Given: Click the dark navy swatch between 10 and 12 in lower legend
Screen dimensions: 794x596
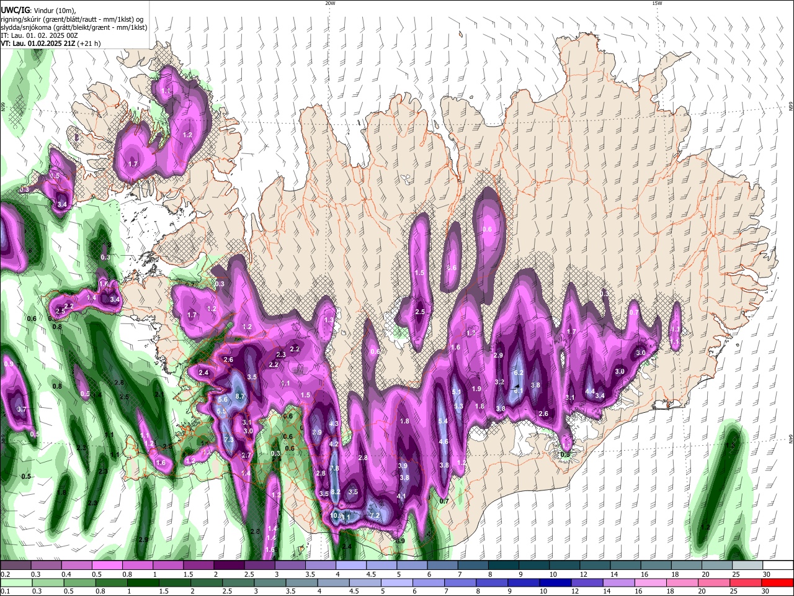Looking at the screenshot, I should (554, 583).
